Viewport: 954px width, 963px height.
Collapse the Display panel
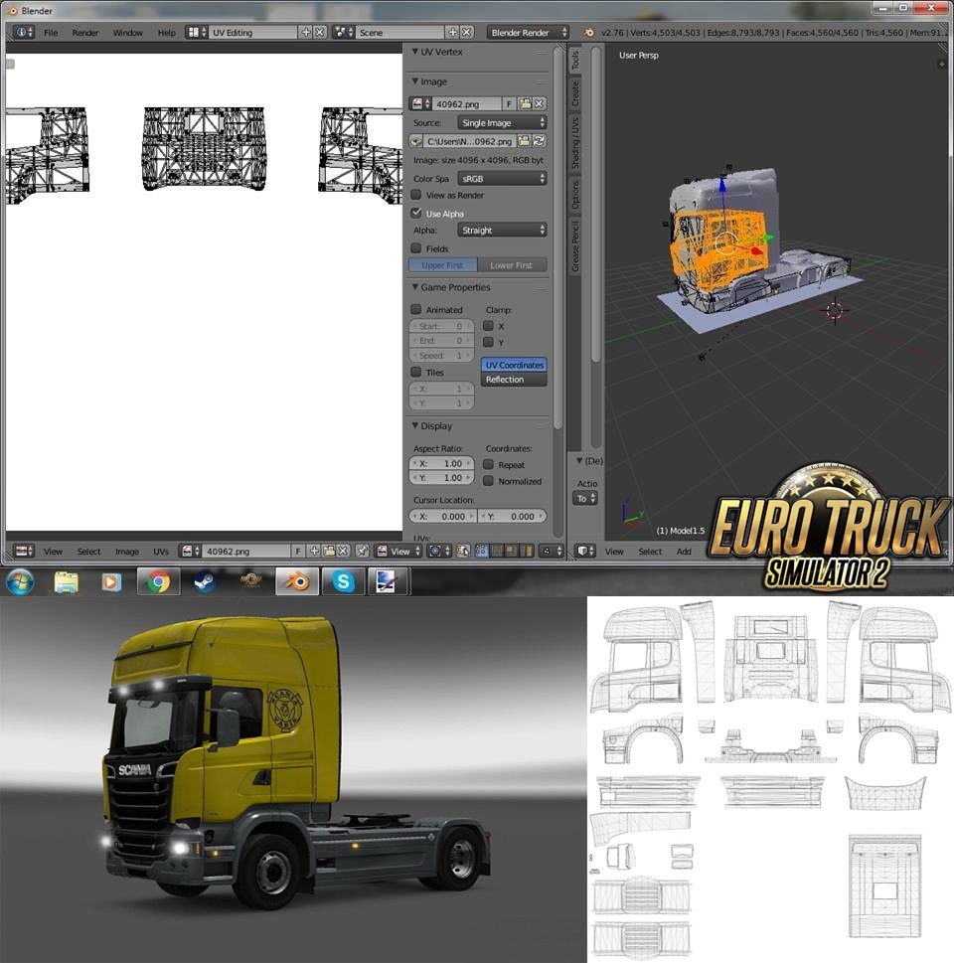coord(415,425)
